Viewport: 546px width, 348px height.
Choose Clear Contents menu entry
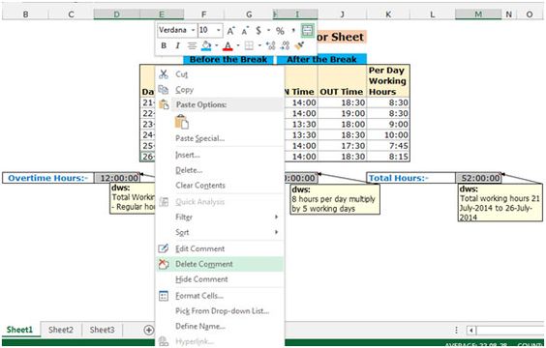(x=220, y=186)
